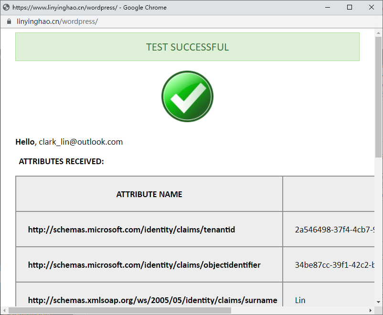Select the tenantid claim name cell
Viewport: 383px width, 315px height.
click(131, 230)
